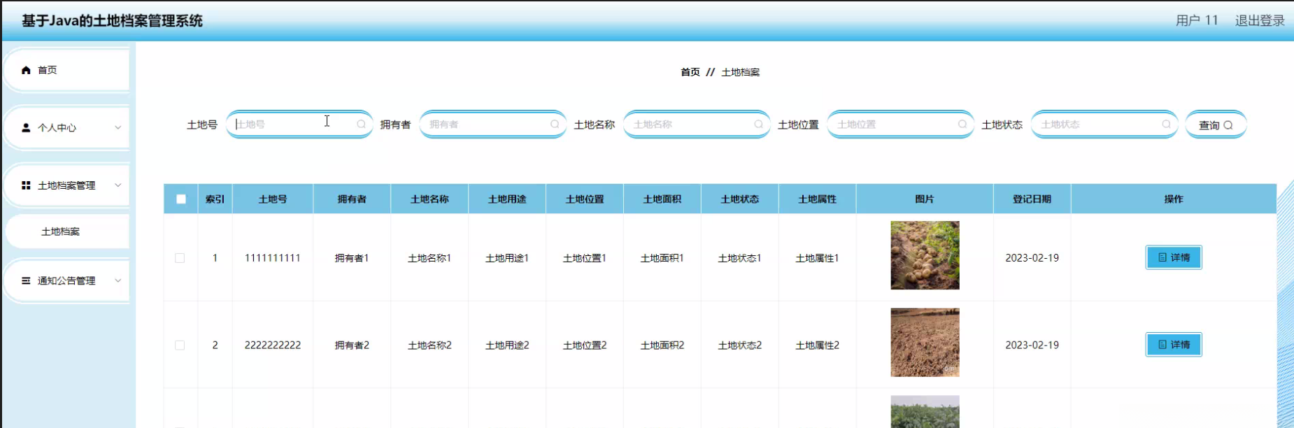Click the 登记日期 column header

point(1032,199)
